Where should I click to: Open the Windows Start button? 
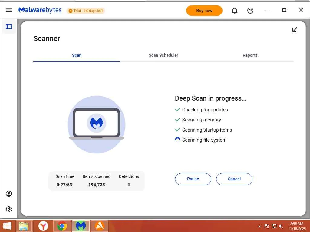[7, 226]
